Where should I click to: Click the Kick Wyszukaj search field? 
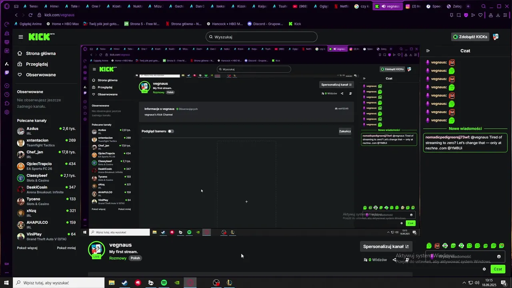click(x=262, y=37)
